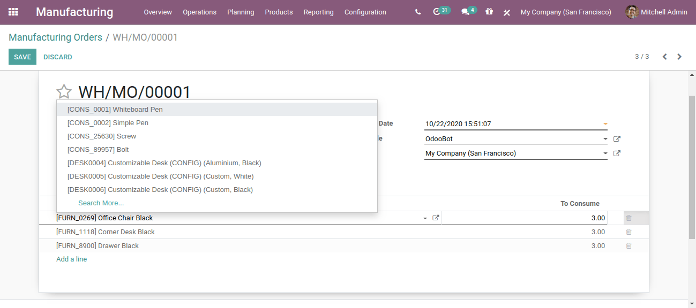The width and height of the screenshot is (696, 308).
Task: Mark WH/MO/00001 as favorite with star
Action: coord(64,92)
